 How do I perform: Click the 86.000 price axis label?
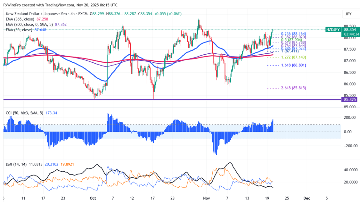(x=350, y=84)
